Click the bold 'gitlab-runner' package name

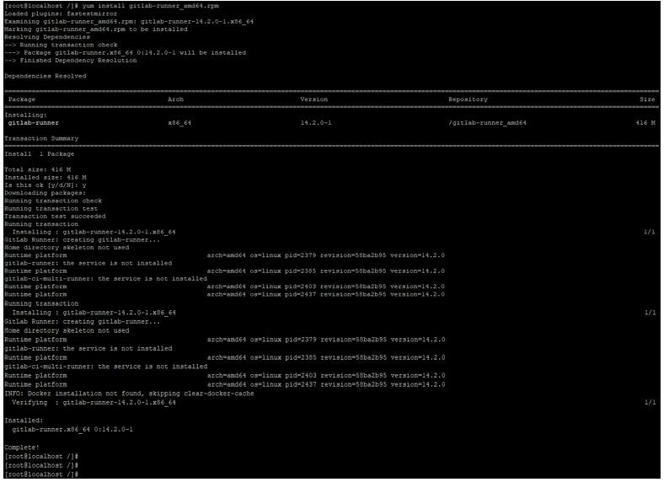33,123
